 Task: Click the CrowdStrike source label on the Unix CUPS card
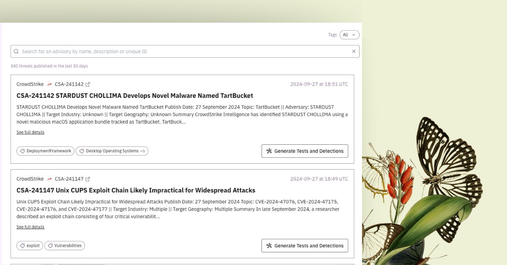point(30,179)
